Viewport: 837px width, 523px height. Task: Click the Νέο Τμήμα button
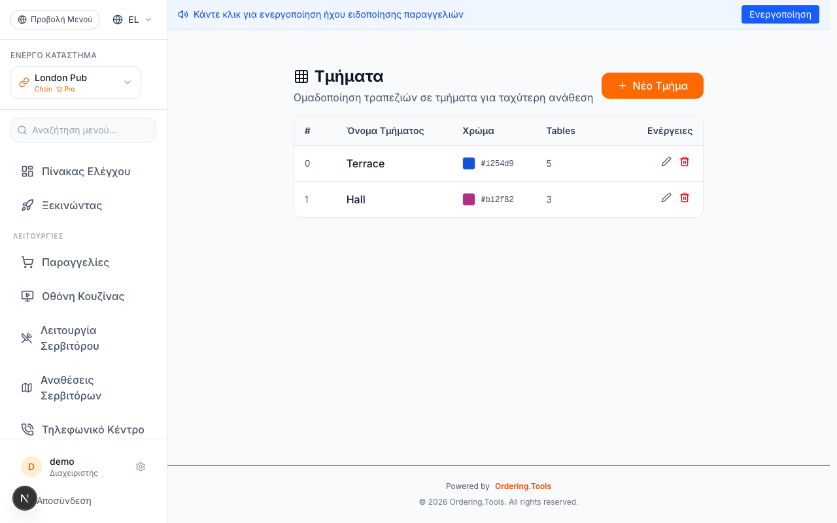pos(653,86)
